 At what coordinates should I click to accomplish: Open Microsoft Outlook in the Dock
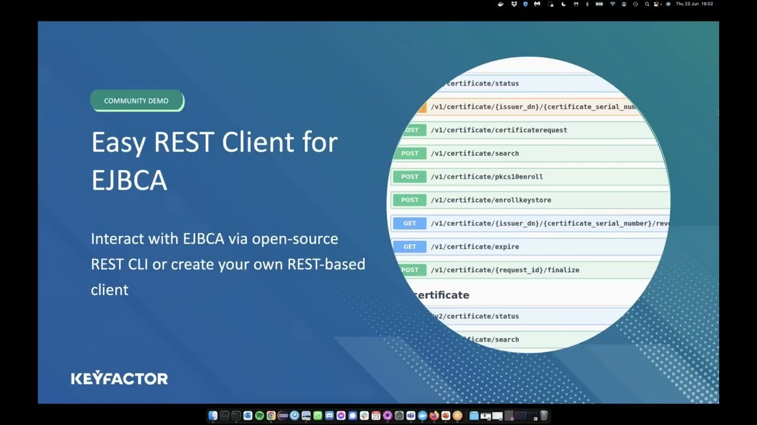click(x=248, y=416)
